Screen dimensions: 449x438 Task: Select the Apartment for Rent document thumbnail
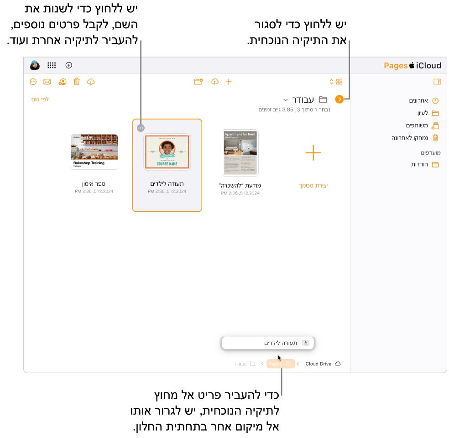tap(240, 152)
